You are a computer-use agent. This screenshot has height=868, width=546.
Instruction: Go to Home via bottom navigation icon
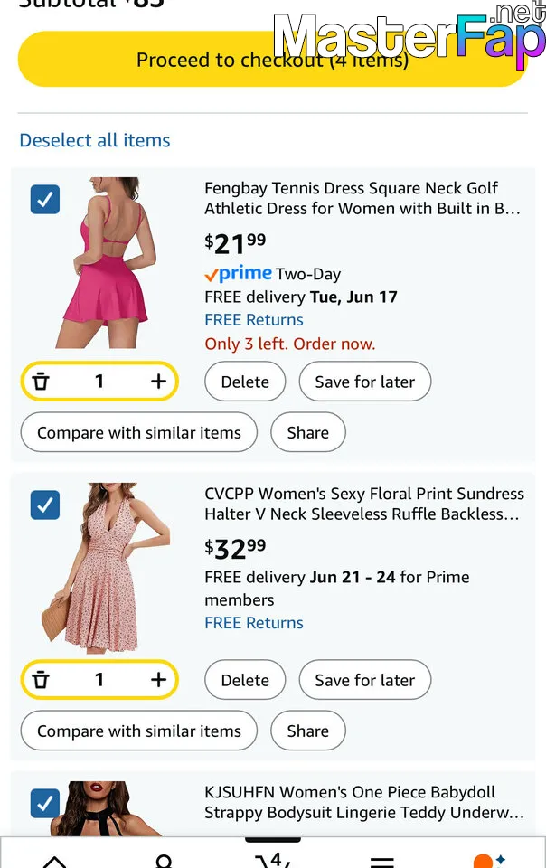coord(54,860)
